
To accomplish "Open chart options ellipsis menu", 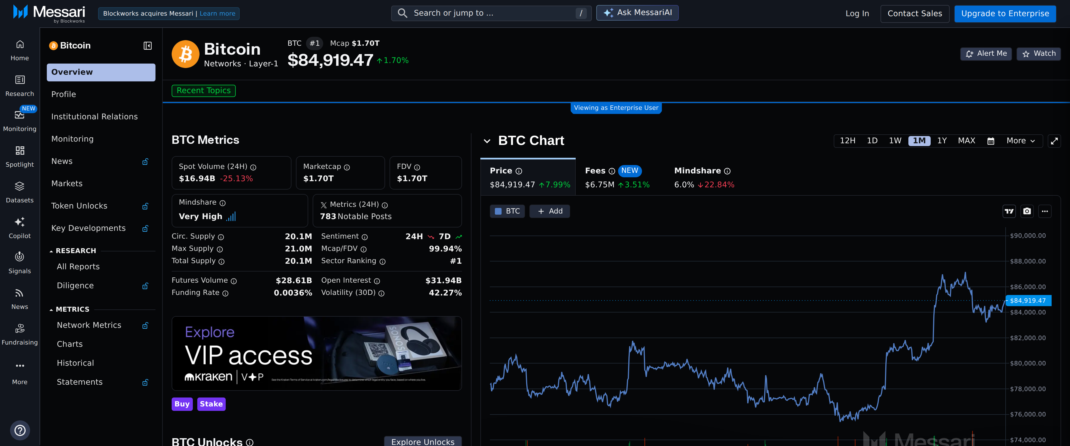I will click(1045, 211).
